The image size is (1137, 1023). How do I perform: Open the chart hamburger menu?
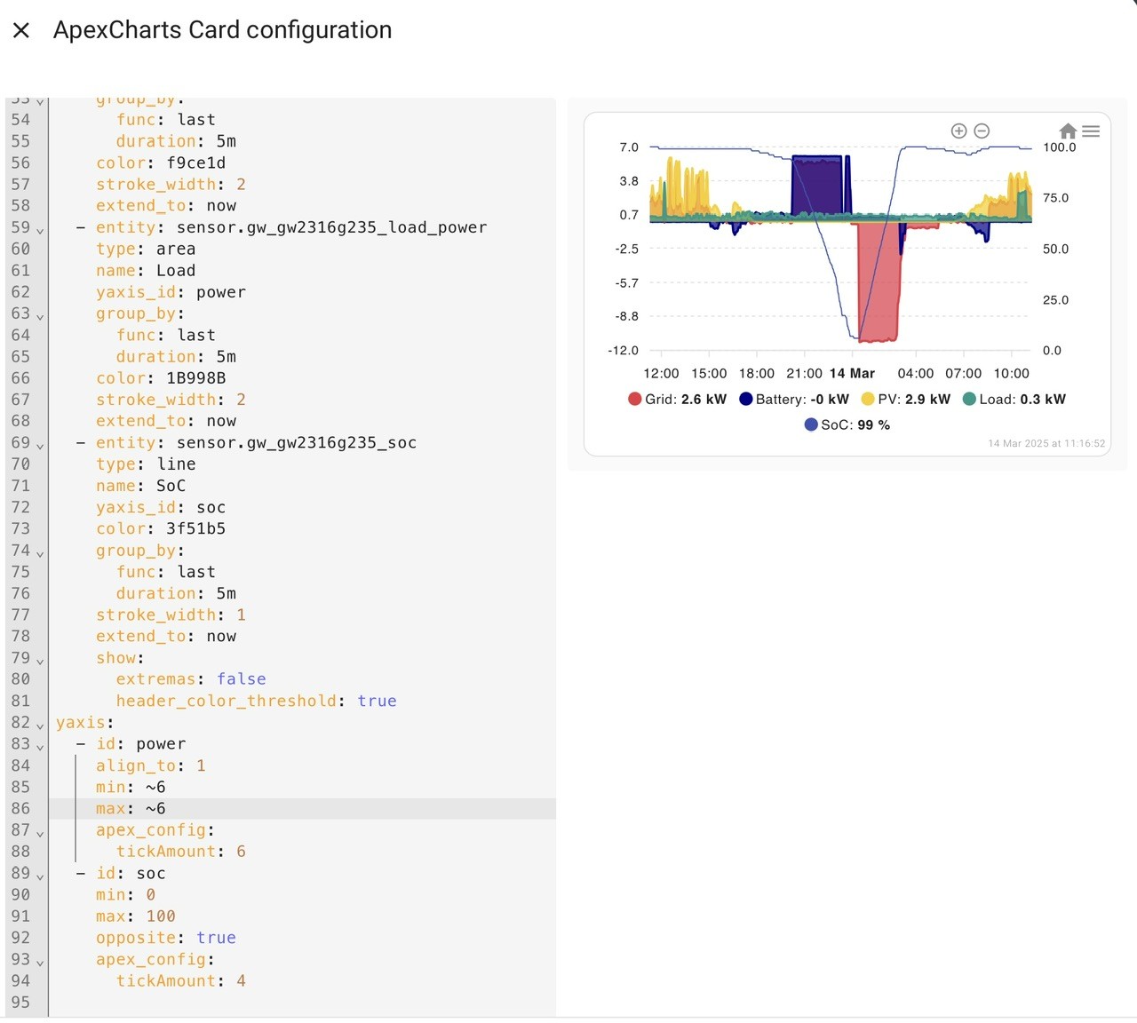coord(1091,131)
